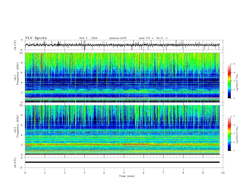Click the ch.1 frequency axis "6" tick label

(x=22, y=73)
